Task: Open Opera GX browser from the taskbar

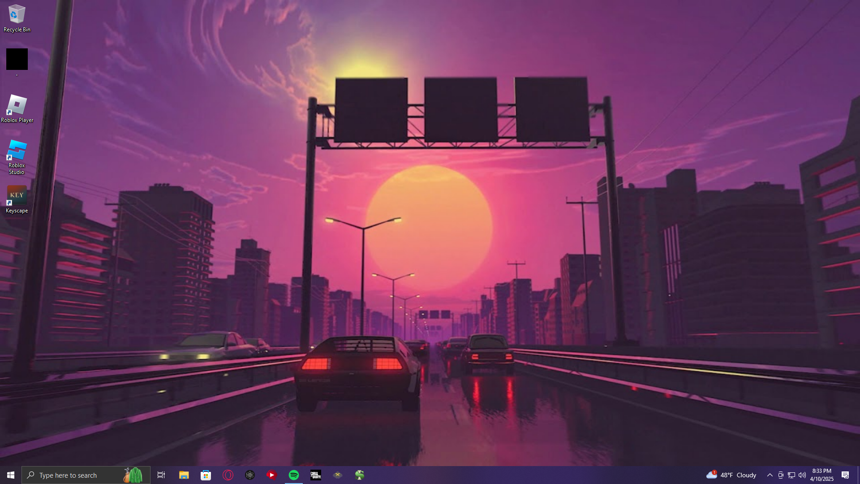Action: [x=228, y=475]
